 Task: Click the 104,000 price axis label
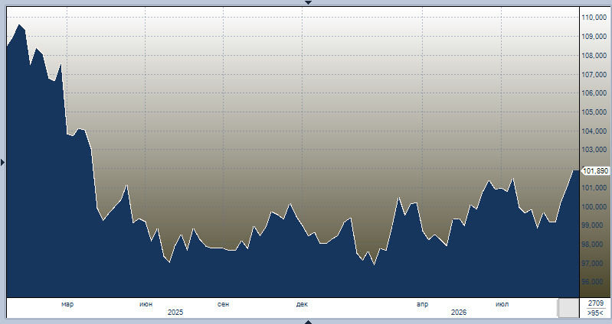(594, 131)
